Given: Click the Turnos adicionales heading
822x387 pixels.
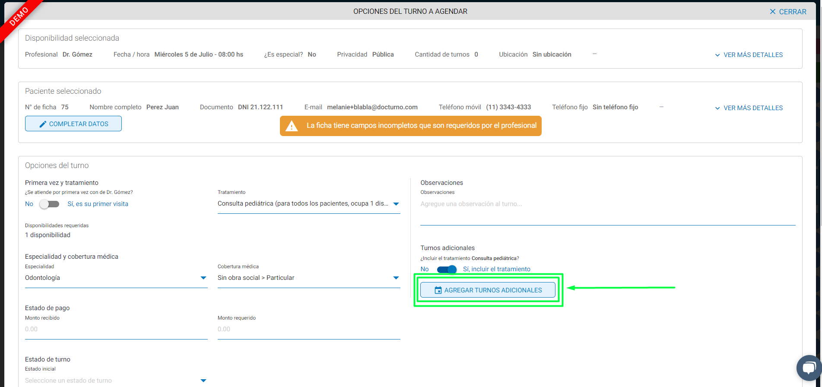Looking at the screenshot, I should click(447, 248).
